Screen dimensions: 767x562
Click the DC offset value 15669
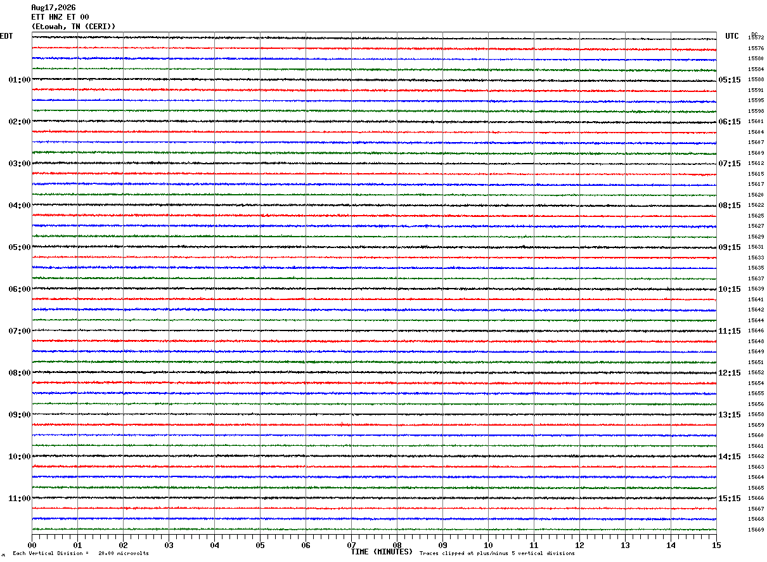pos(756,530)
